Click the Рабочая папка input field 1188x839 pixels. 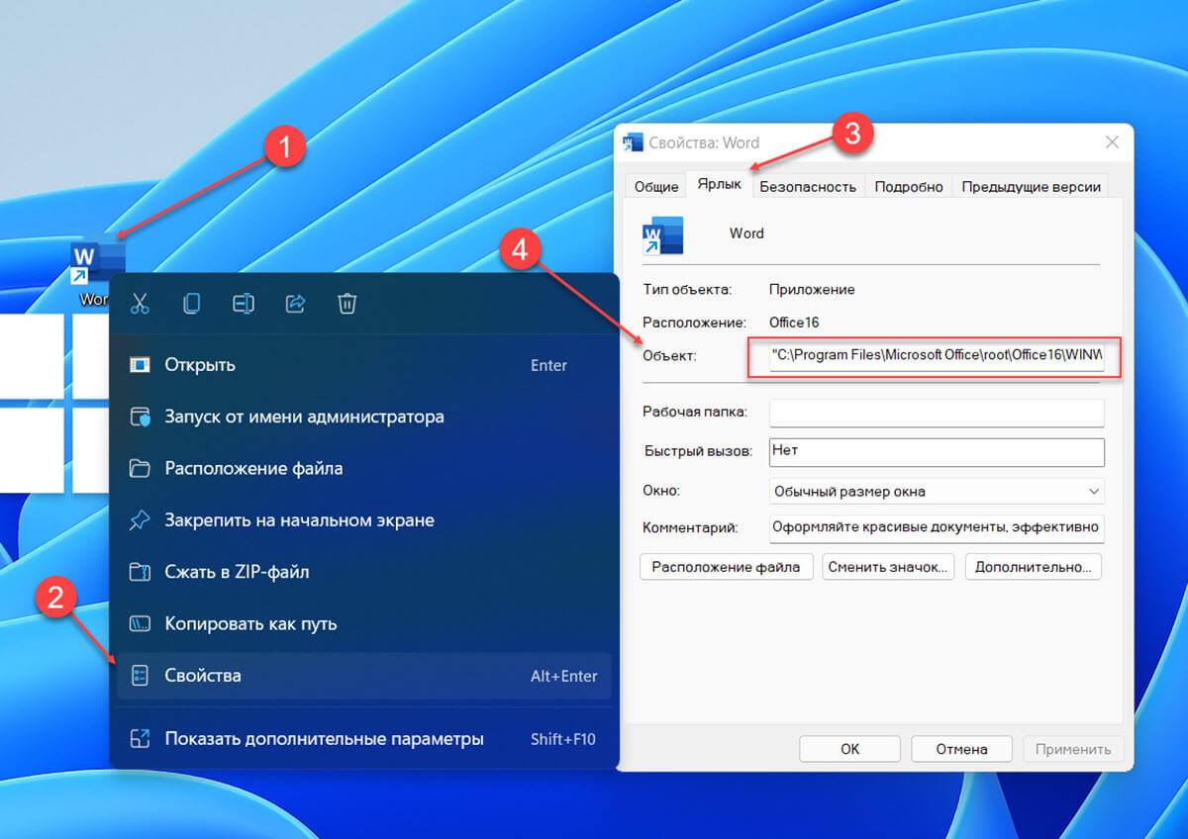(x=937, y=412)
